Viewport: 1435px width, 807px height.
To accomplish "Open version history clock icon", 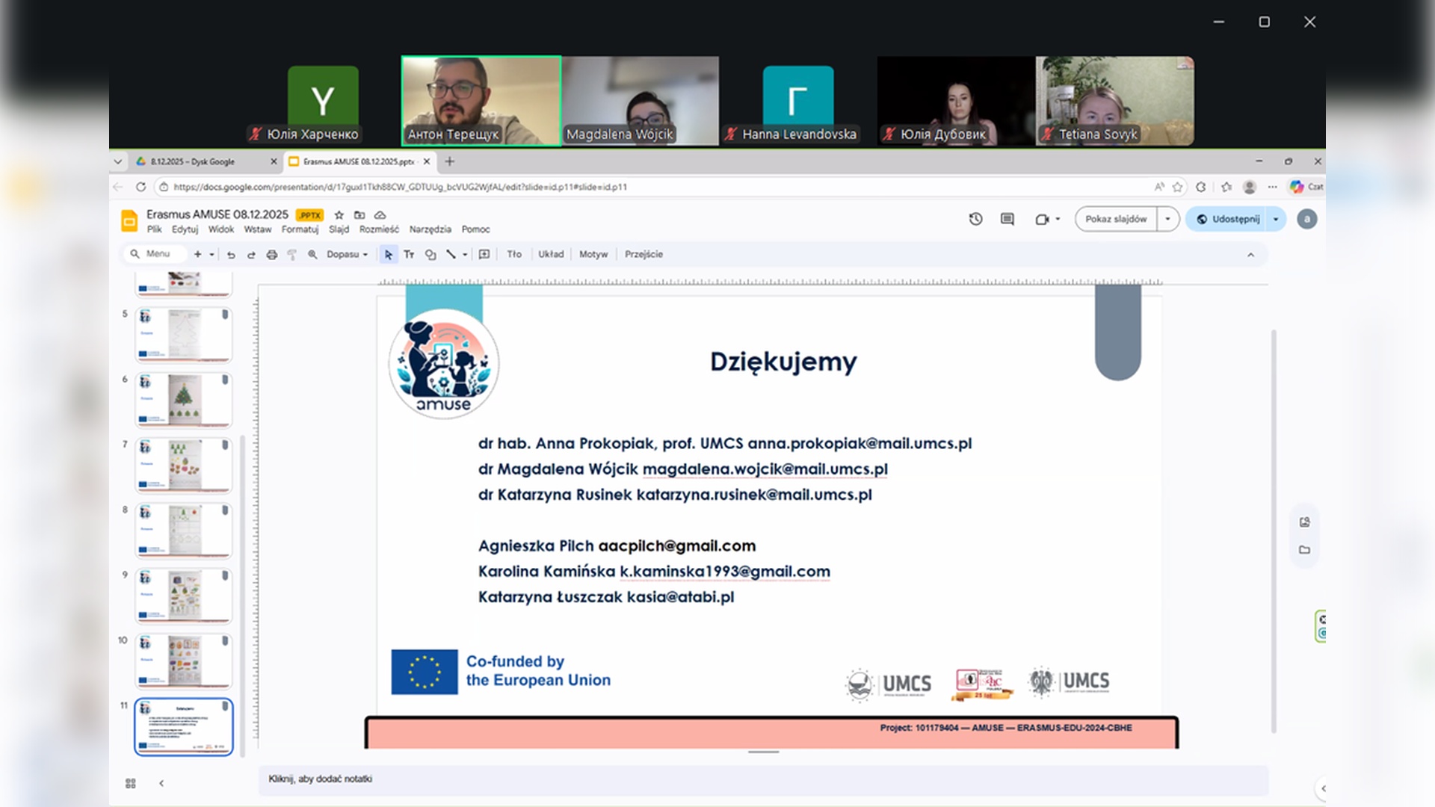I will pos(975,219).
